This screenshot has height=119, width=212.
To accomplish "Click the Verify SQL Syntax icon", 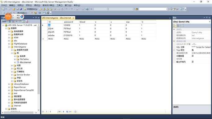I will (x=35, y=13).
